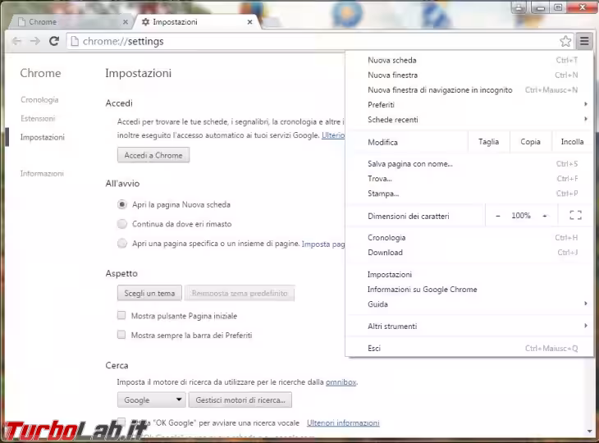599x443 pixels.
Task: Switch to the Chrome tab
Action: [71, 22]
